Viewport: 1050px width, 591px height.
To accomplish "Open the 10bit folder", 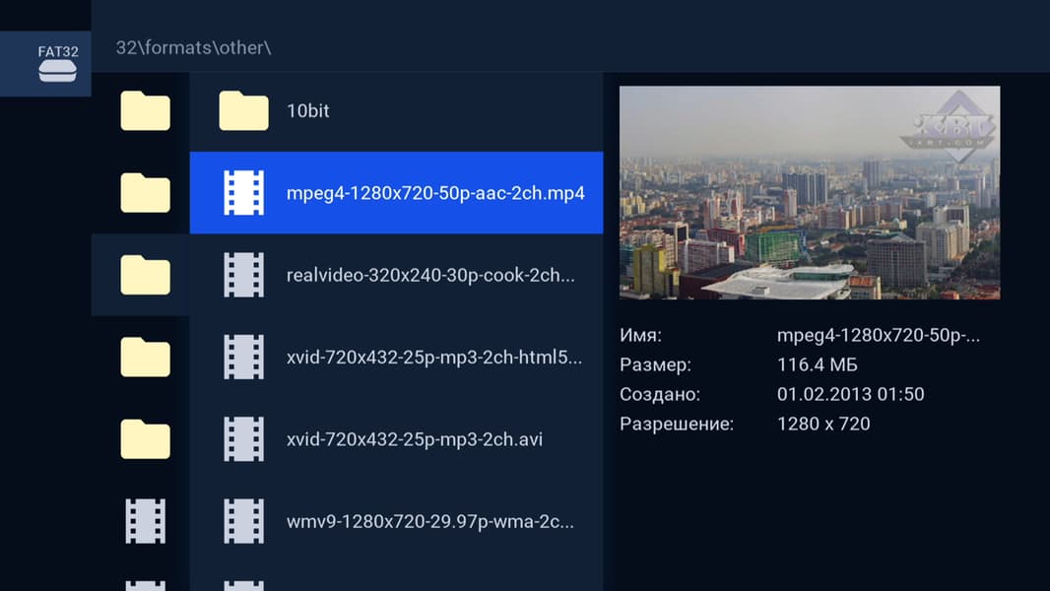I will tap(396, 111).
